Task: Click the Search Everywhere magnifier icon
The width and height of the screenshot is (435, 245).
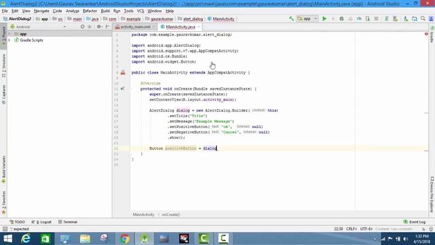Action: 423,18
